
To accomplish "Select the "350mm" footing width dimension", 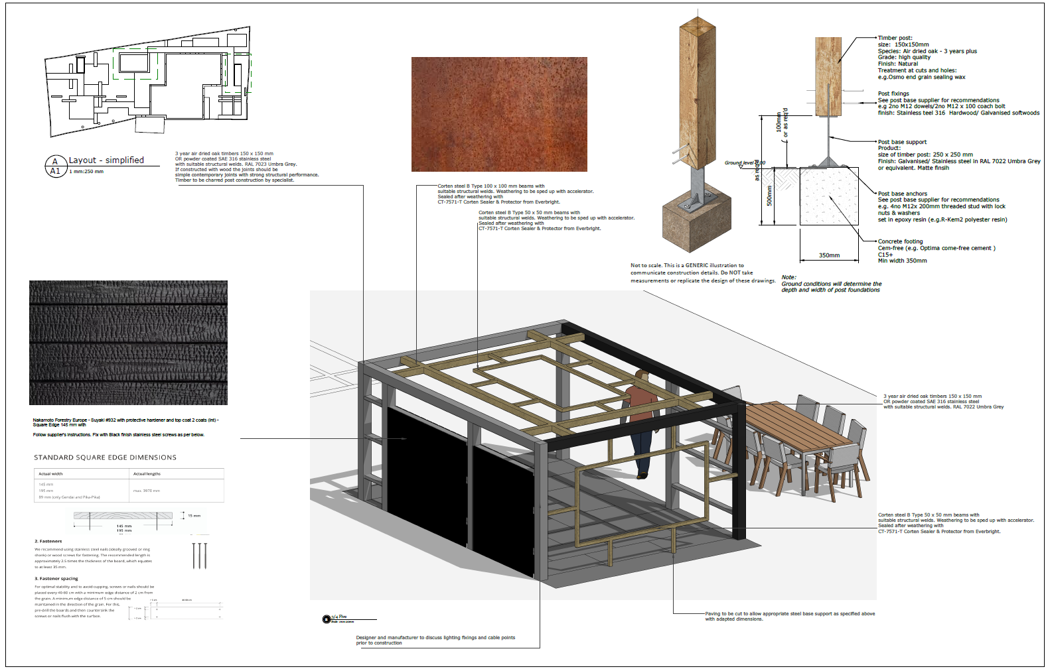I will pyautogui.click(x=829, y=255).
